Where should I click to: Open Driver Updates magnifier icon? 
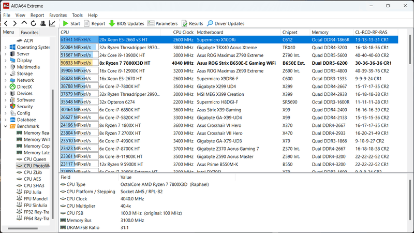210,23
